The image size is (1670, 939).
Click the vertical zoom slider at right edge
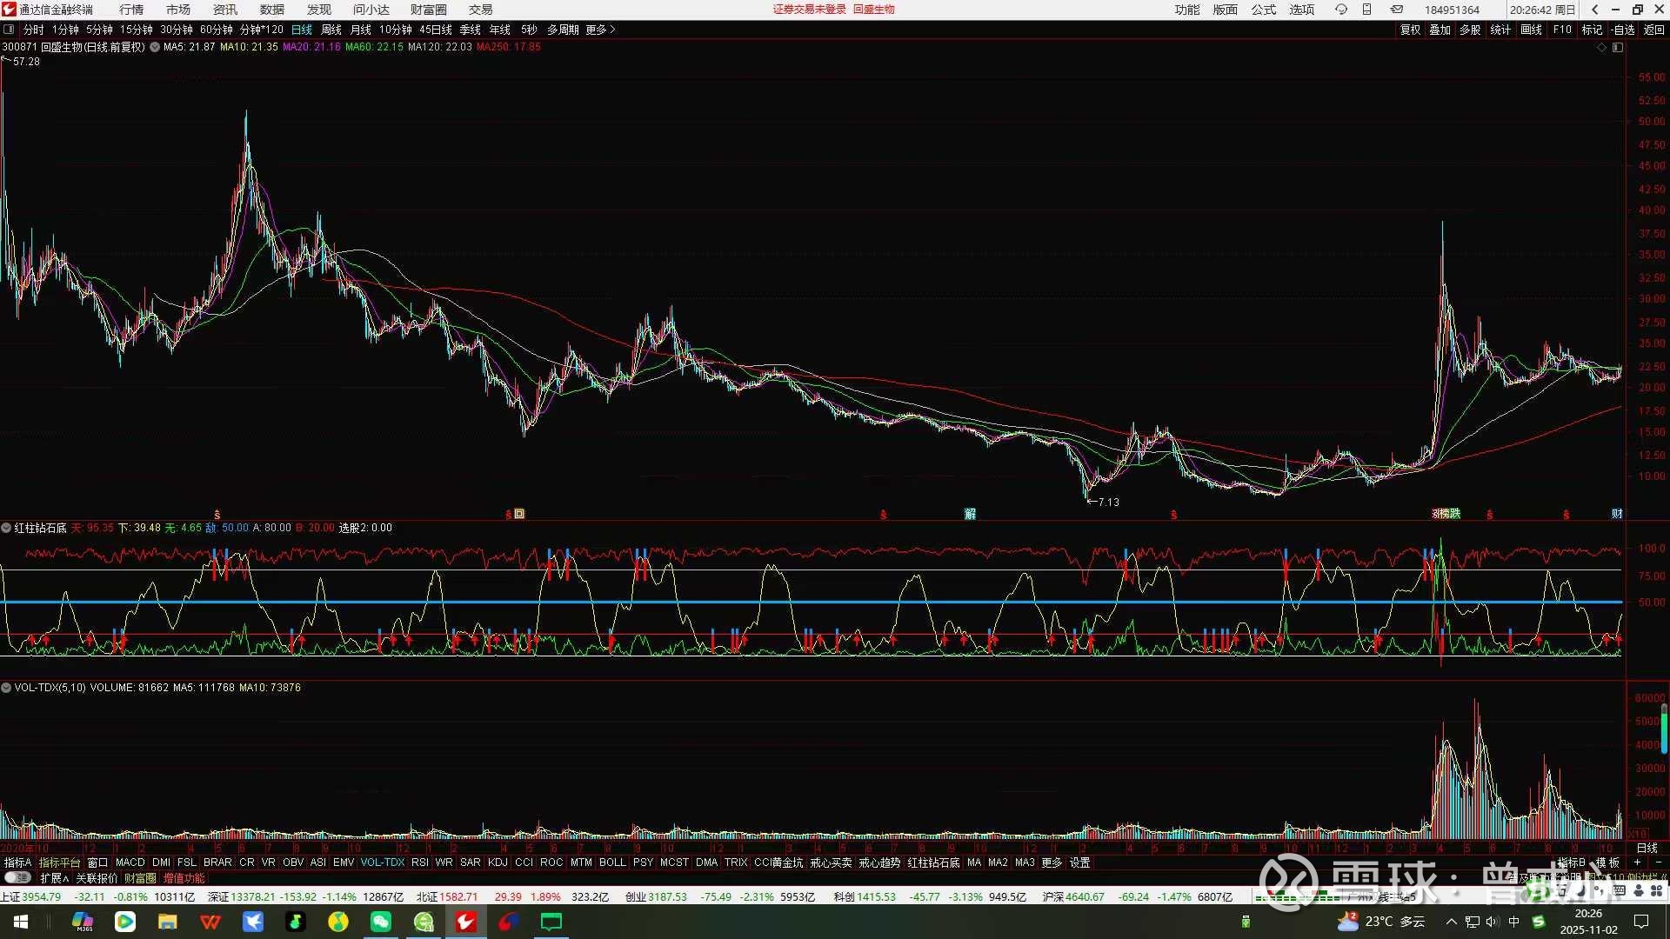click(1664, 728)
